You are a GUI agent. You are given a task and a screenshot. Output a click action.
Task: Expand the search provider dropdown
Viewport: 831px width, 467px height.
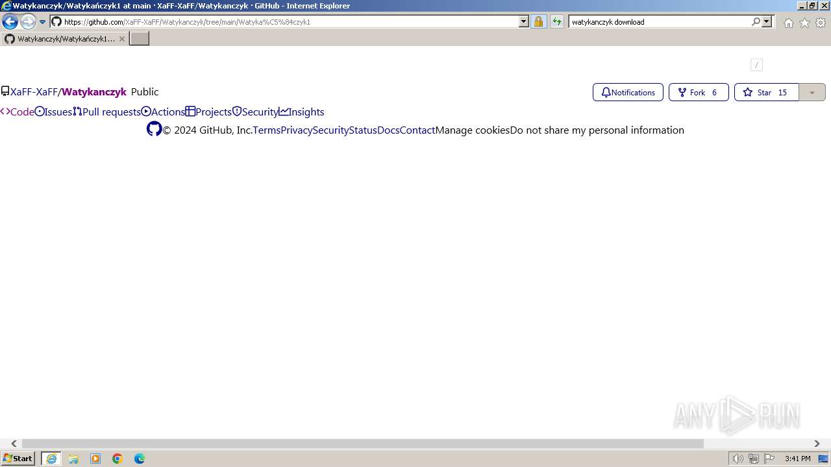(x=767, y=21)
